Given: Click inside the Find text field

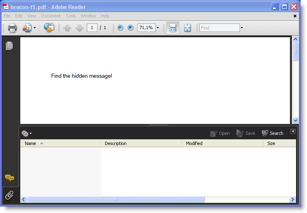Looking at the screenshot, I should click(x=219, y=28).
